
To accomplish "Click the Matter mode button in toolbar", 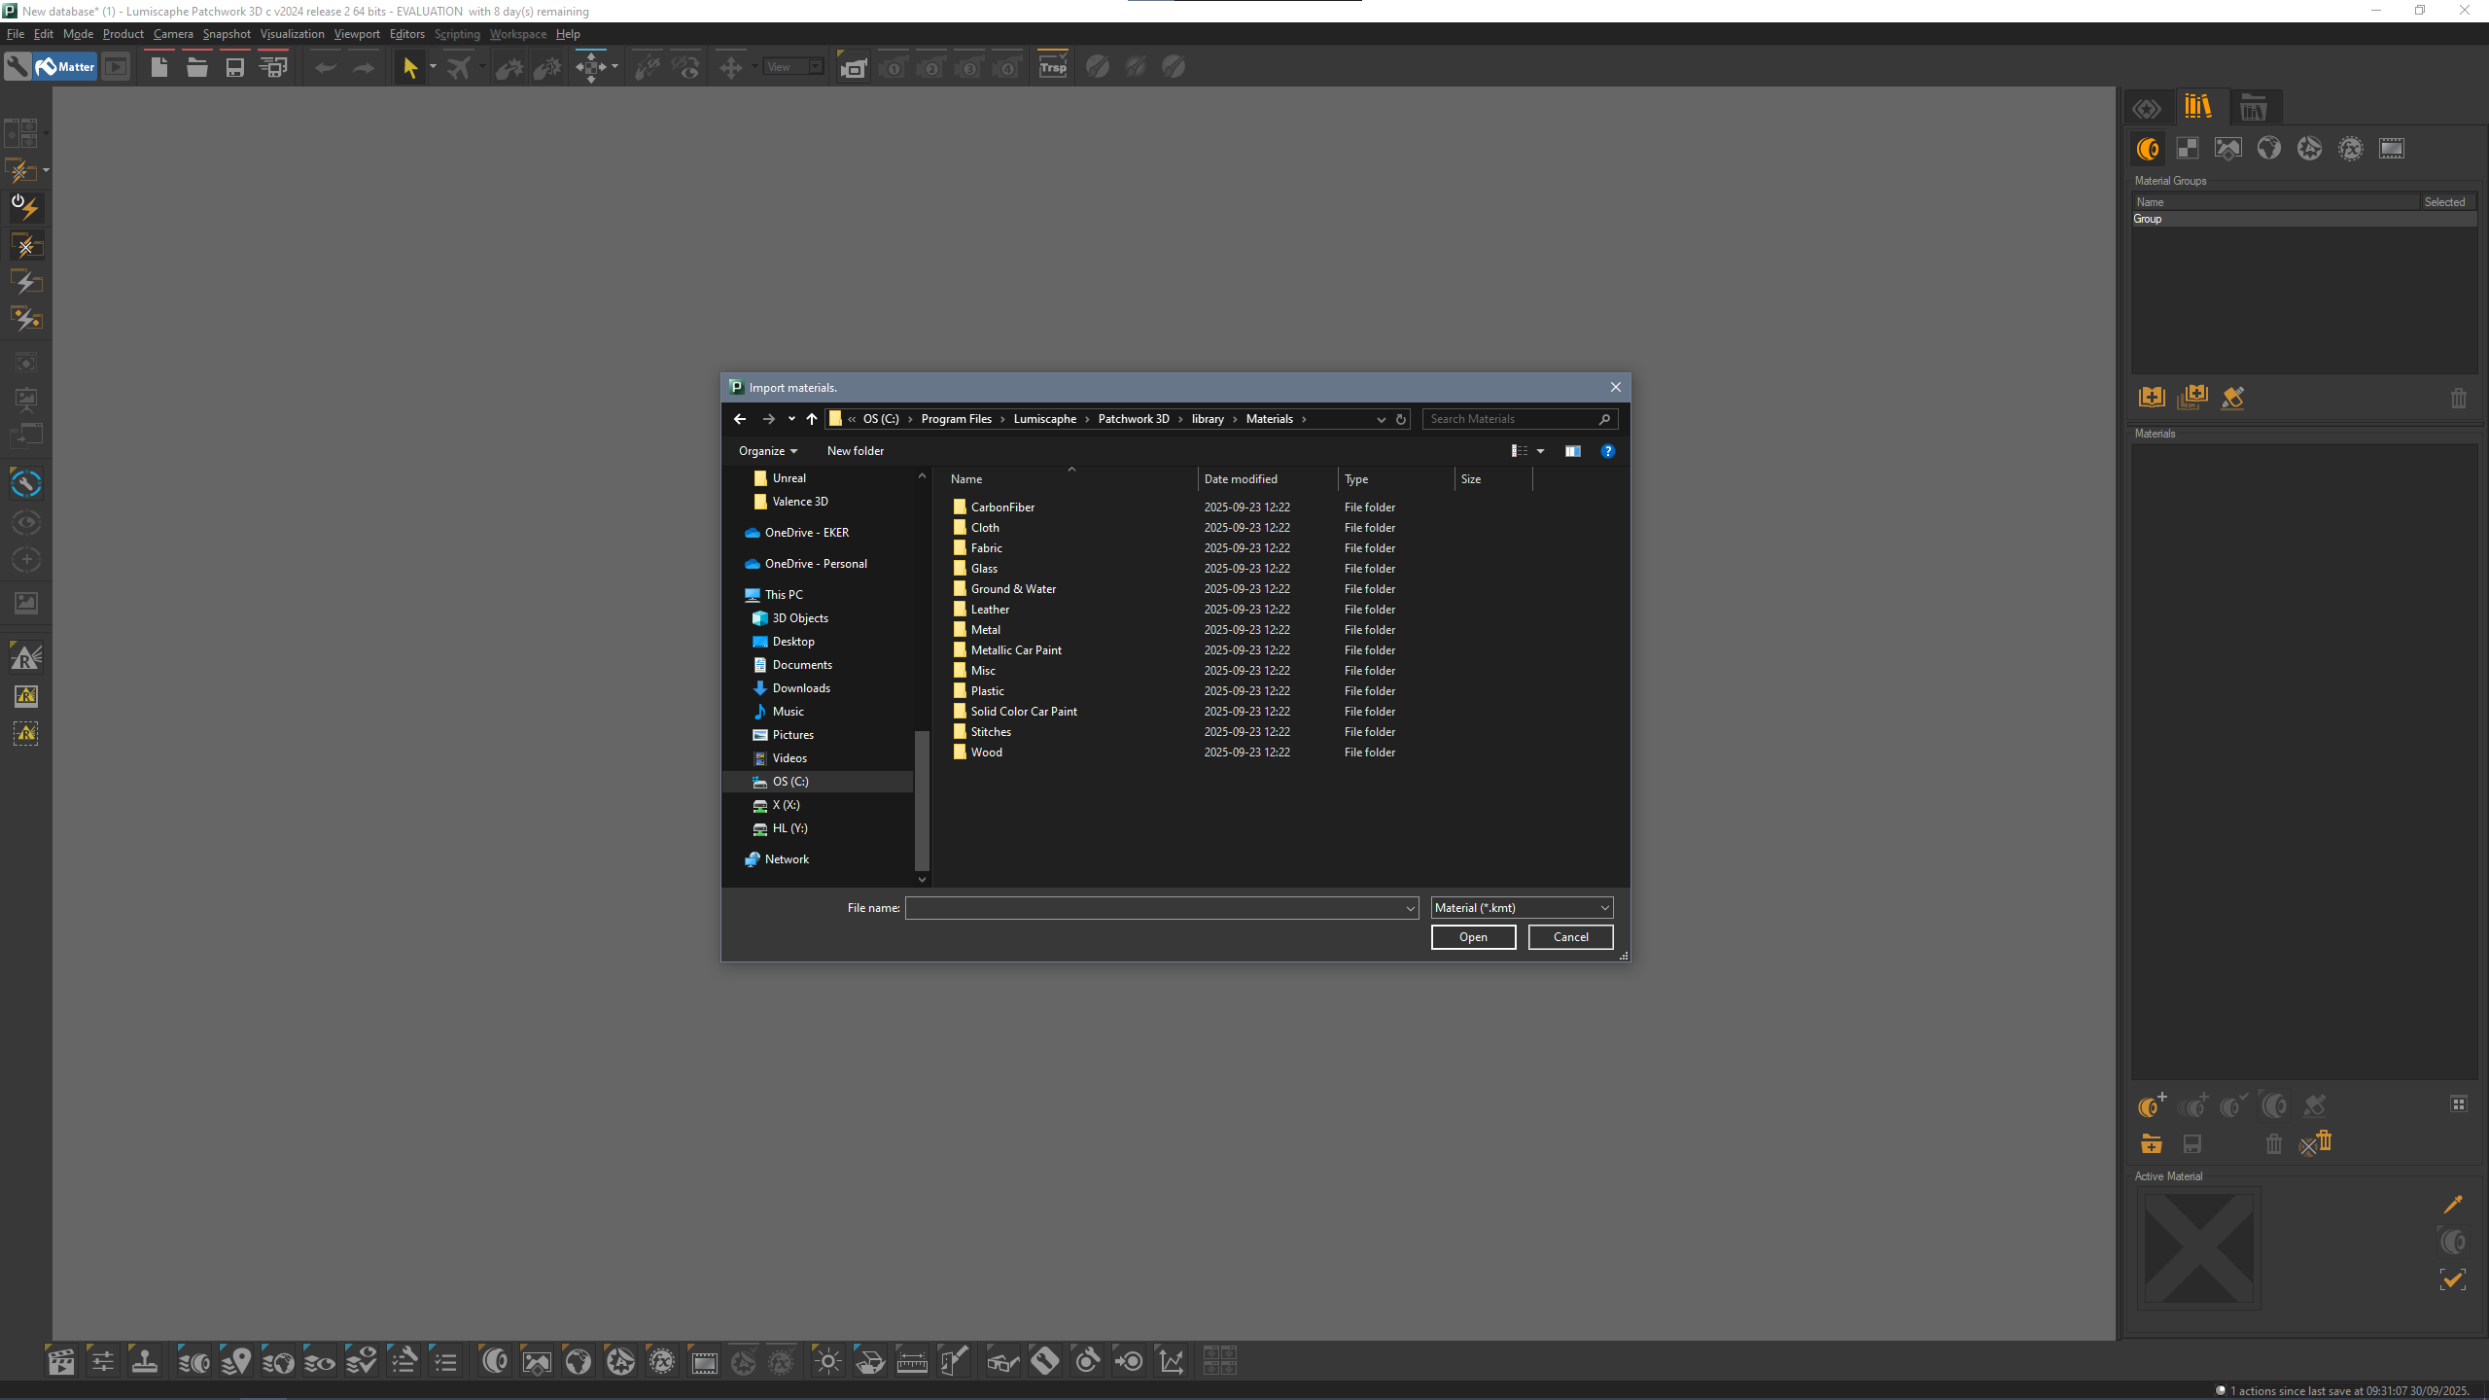I will click(65, 67).
